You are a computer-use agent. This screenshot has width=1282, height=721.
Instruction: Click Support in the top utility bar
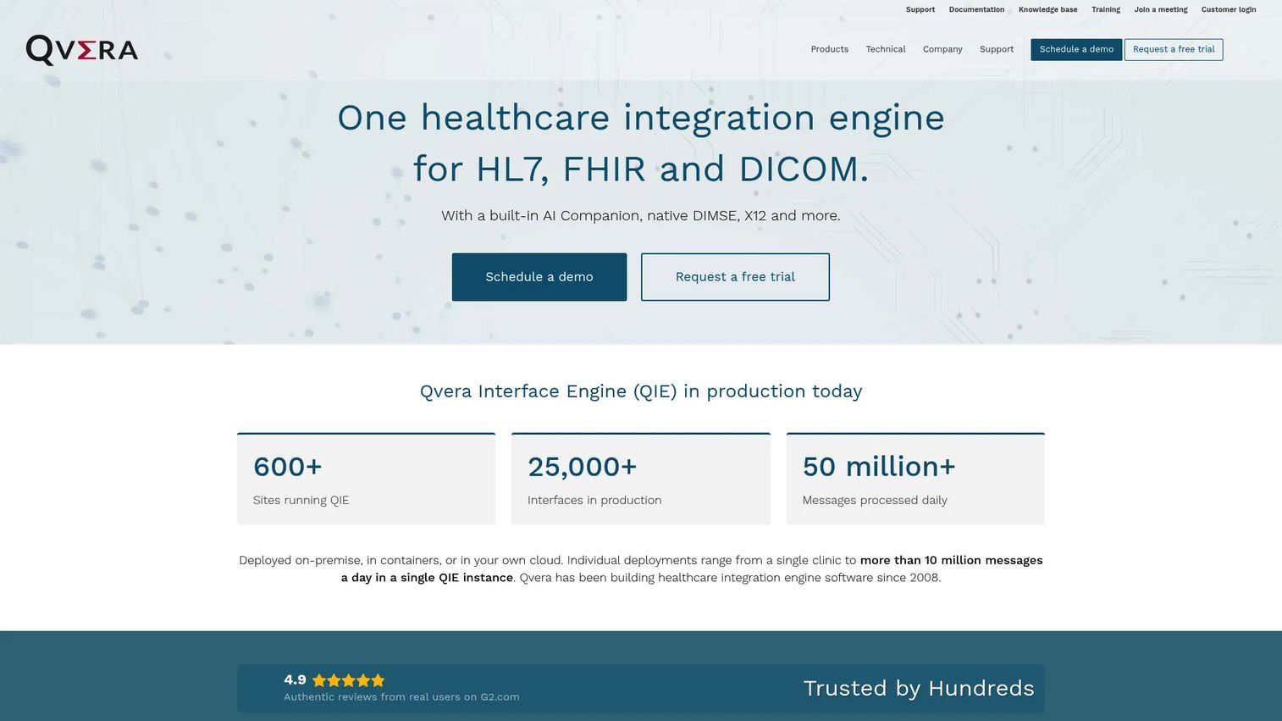(920, 9)
